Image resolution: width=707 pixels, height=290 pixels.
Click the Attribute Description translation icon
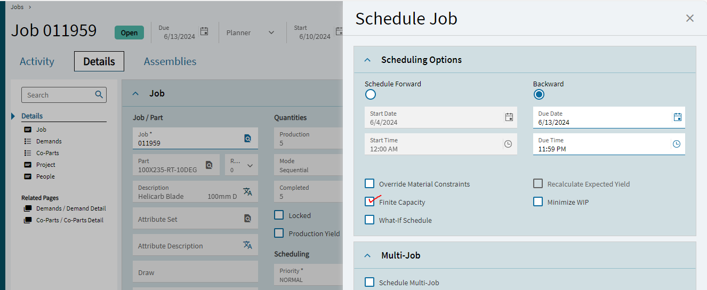(x=247, y=245)
